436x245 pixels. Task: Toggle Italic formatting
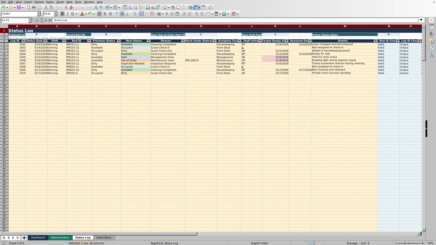tap(67, 14)
